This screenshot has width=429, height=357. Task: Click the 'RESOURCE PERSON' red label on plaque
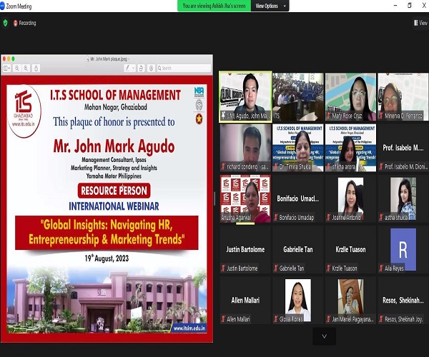point(114,191)
